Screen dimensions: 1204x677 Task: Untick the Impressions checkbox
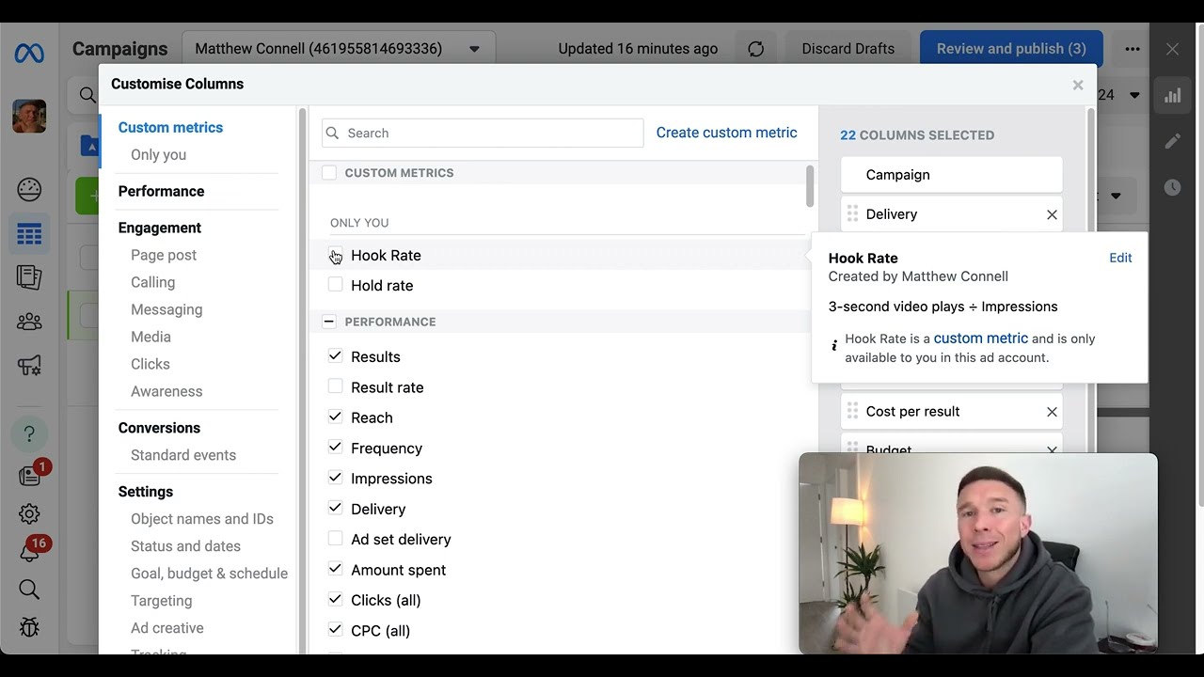pos(335,478)
